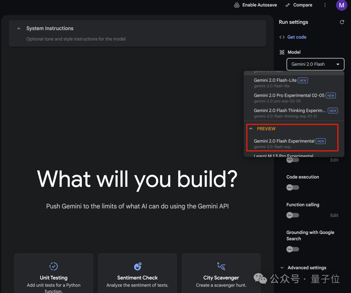Viewport: 351px width, 293px height.
Task: Click the PREVIEW section label
Action: 266,129
